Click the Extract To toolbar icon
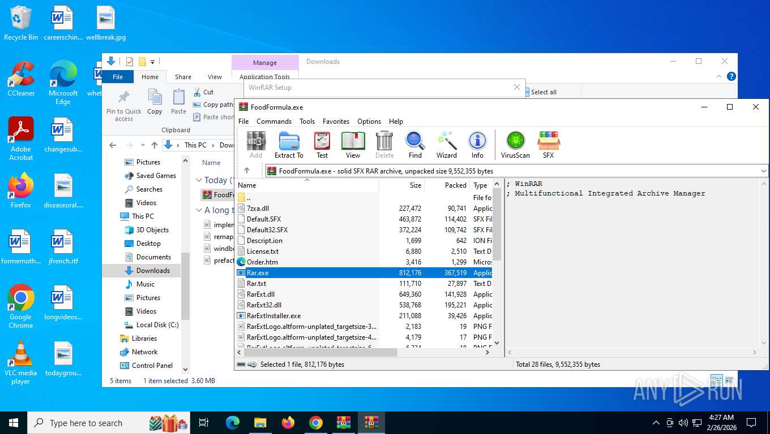The width and height of the screenshot is (770, 434). [x=289, y=145]
